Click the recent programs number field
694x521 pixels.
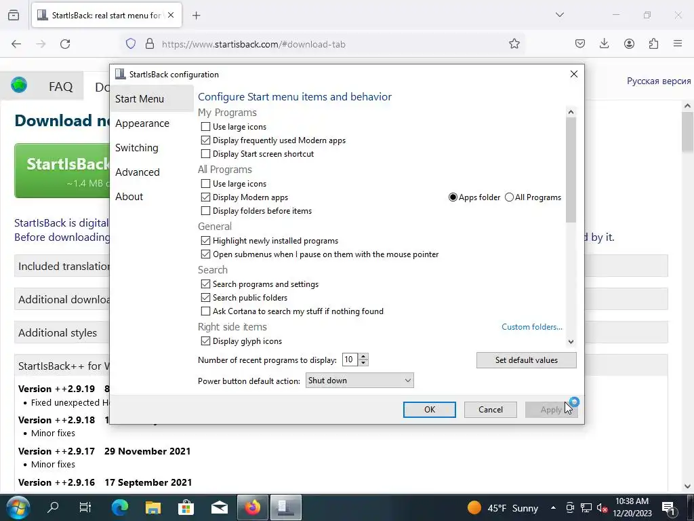pos(350,360)
